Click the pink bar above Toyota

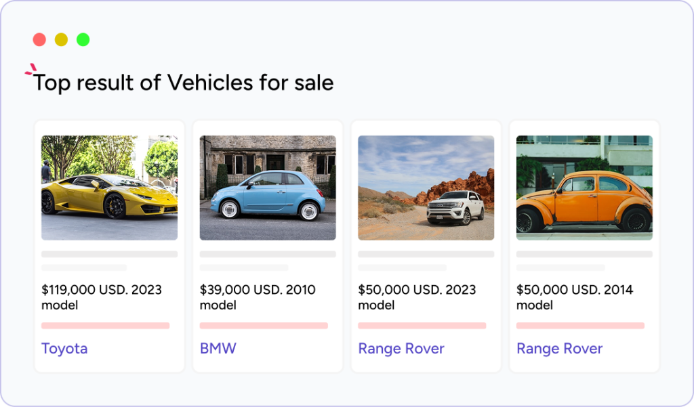point(105,326)
